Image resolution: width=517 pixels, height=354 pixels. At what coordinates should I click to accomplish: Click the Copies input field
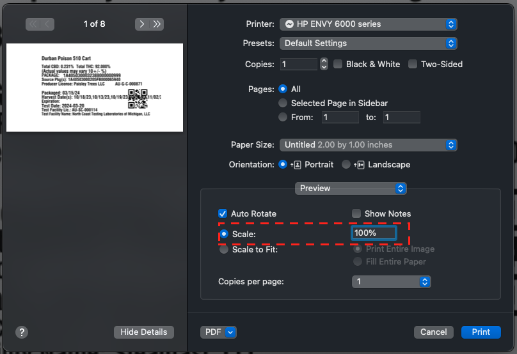click(x=299, y=64)
